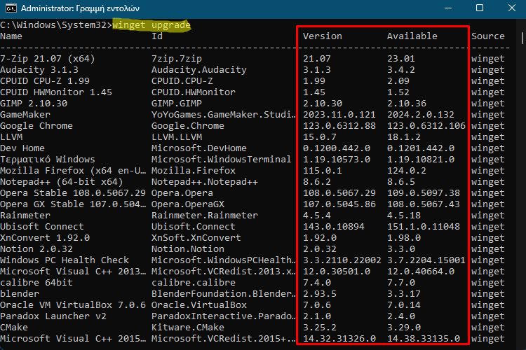The width and height of the screenshot is (526, 350).
Task: Click 'Ubisoft Connect' name entry
Action: point(42,227)
